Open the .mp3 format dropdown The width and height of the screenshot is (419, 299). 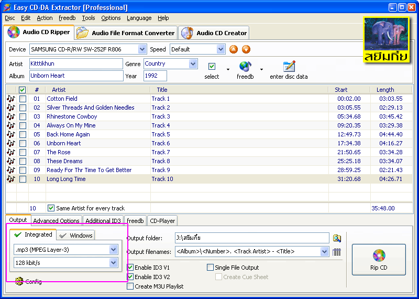[x=113, y=250]
